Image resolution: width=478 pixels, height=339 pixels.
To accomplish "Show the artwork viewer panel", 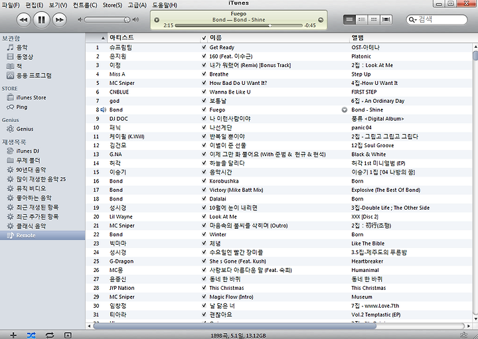I will coord(68,335).
